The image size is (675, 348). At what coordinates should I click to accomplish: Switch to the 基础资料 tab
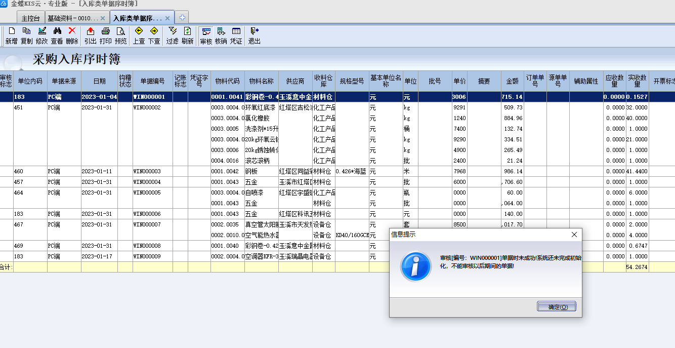77,18
